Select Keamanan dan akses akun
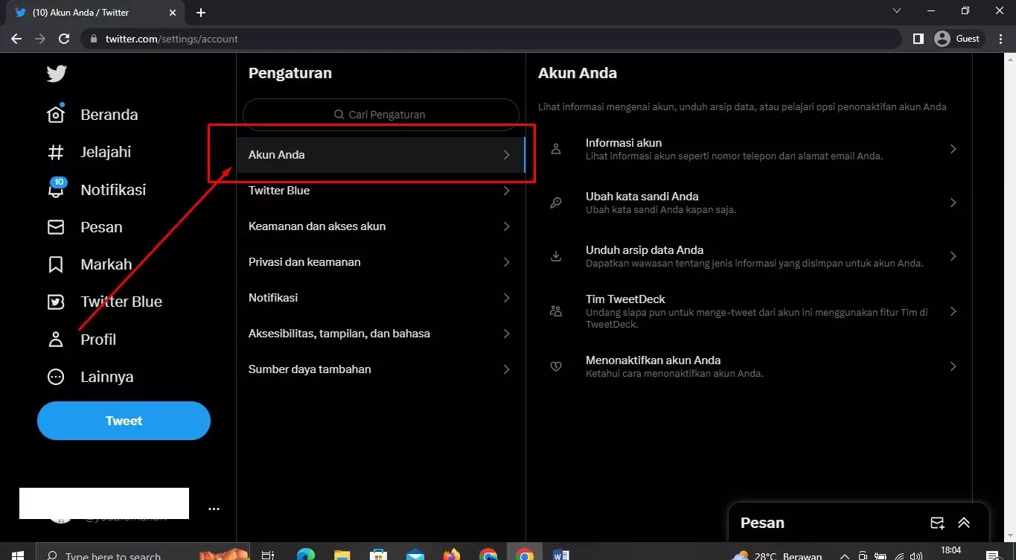The width and height of the screenshot is (1016, 560). coord(381,226)
